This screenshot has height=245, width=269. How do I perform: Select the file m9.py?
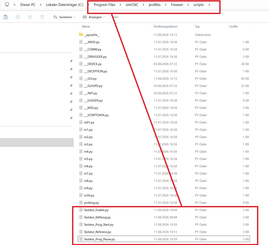pyautogui.click(x=88, y=188)
